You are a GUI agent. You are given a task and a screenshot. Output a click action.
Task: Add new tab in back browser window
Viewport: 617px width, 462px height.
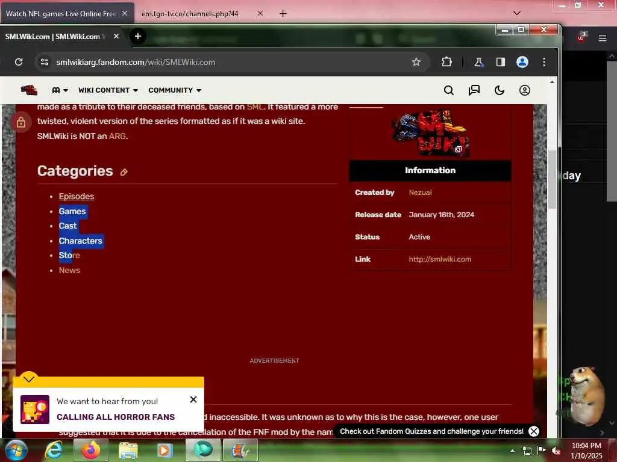pyautogui.click(x=283, y=14)
